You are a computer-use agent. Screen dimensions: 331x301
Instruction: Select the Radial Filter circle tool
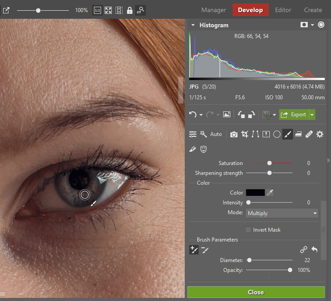pyautogui.click(x=277, y=134)
